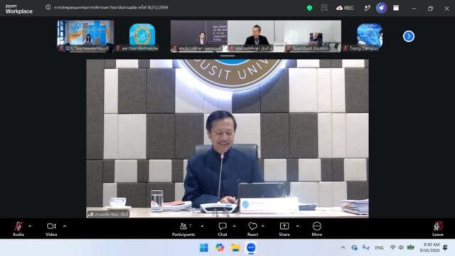Open the Wi-Fi network tray icon
Image resolution: width=455 pixels, height=256 pixels.
tap(392, 247)
